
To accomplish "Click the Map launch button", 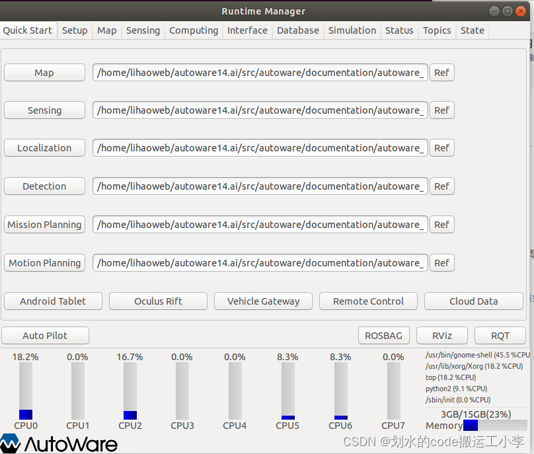I will tap(44, 73).
